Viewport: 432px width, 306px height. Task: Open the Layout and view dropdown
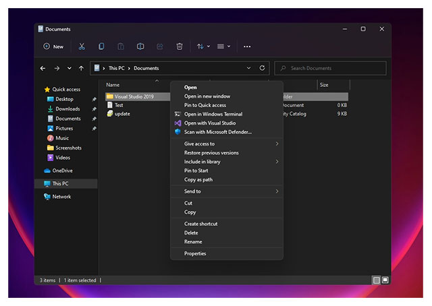click(224, 47)
